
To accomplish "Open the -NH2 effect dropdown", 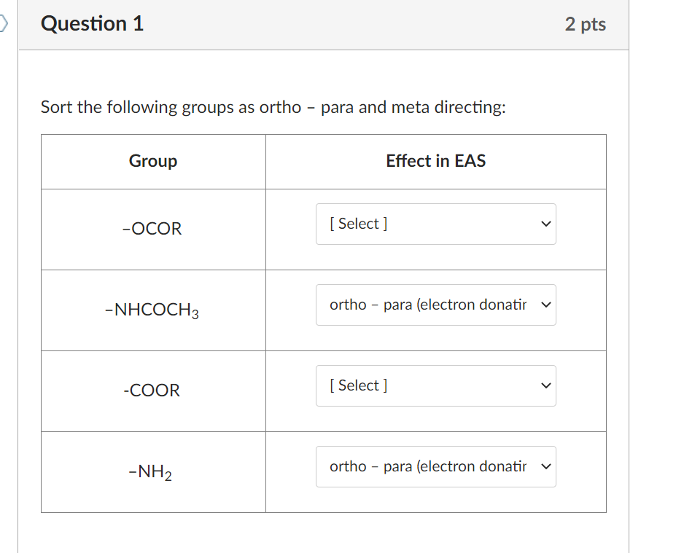I will (x=435, y=466).
